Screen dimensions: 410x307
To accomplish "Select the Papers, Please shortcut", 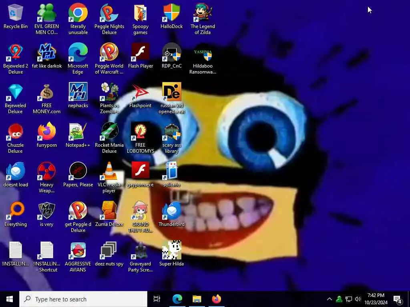I will (78, 171).
